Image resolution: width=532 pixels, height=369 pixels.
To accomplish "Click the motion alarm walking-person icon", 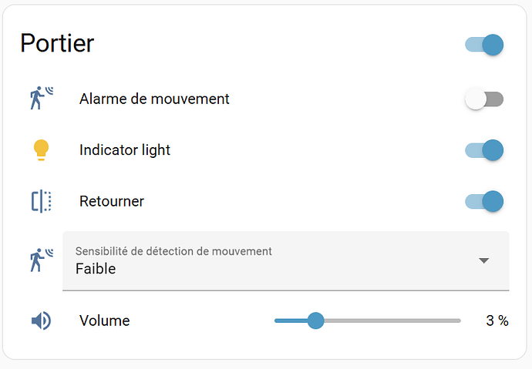I will (42, 99).
